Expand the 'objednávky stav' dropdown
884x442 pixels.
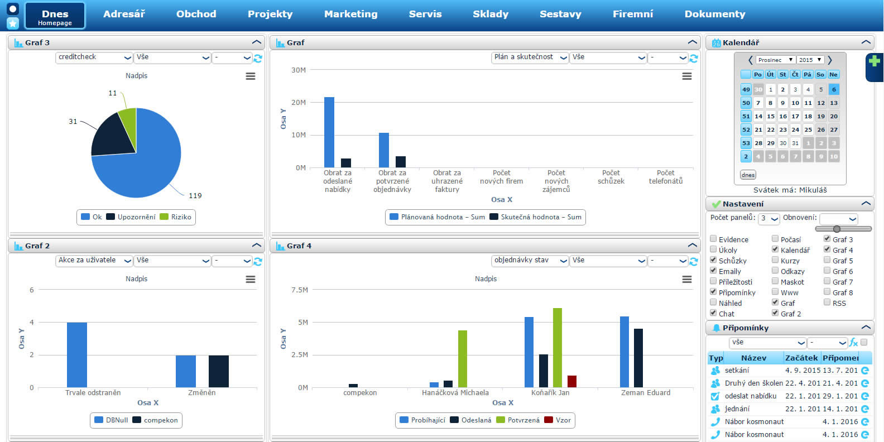[530, 261]
